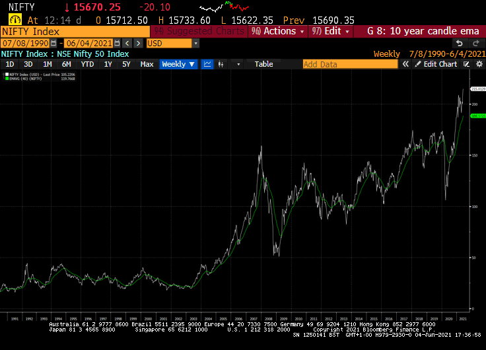
Task: Click the USD currency field
Action: pos(169,44)
